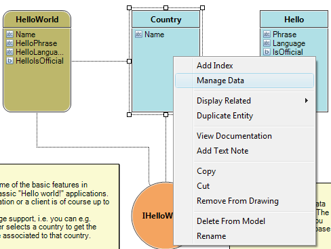Viewport: 331px width, 249px height.
Task: Choose Delete From Model
Action: 244,221
